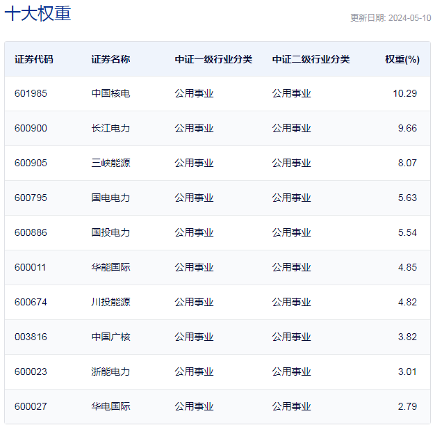
Task: Click the 10.29 weight value
Action: 404,93
